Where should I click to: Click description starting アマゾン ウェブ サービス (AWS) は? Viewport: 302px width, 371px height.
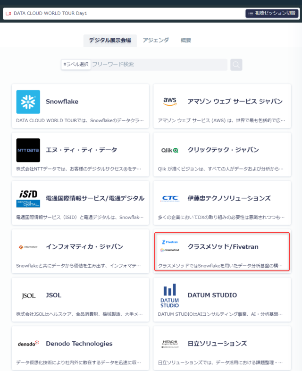pos(221,121)
